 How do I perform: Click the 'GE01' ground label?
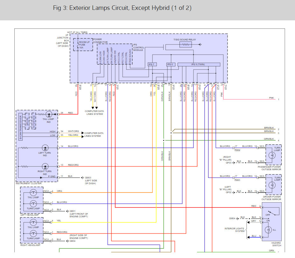tap(73, 211)
